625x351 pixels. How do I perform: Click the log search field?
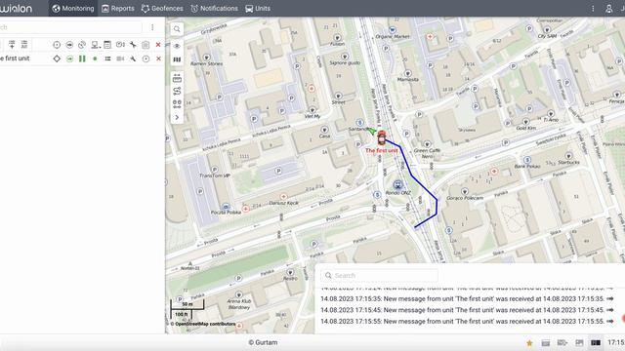click(x=380, y=275)
